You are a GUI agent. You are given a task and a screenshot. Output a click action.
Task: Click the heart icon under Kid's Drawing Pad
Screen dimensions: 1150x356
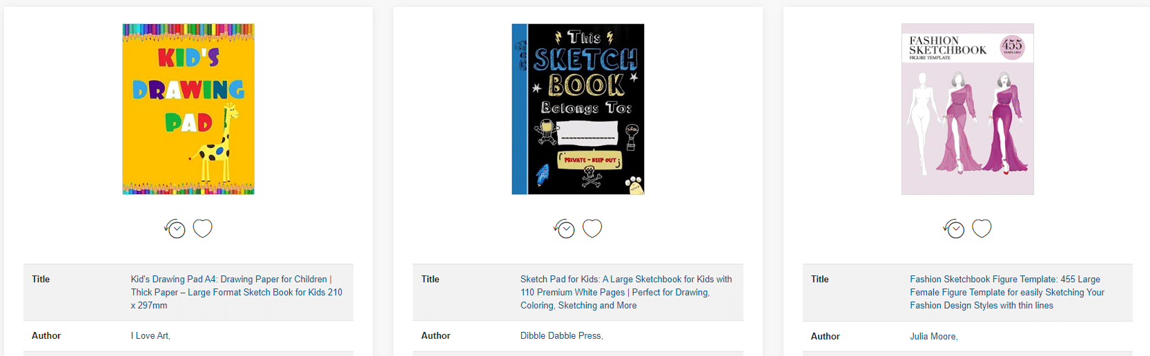tap(202, 228)
